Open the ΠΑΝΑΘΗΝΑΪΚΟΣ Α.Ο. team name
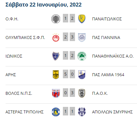This screenshot has width=137, height=119. tap(113, 56)
